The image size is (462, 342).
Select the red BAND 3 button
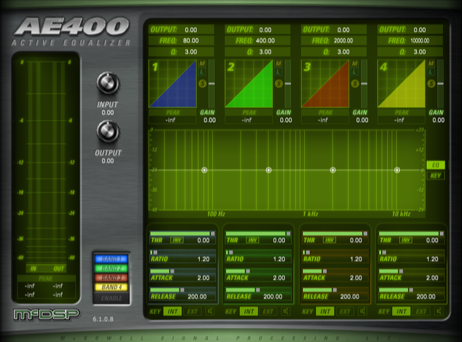click(111, 278)
